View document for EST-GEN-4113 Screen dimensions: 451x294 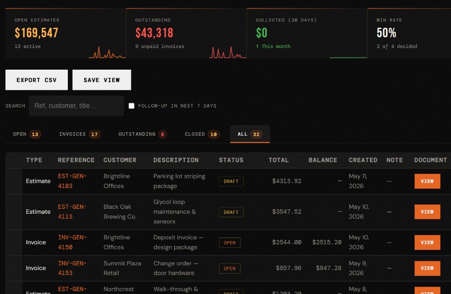(x=427, y=212)
